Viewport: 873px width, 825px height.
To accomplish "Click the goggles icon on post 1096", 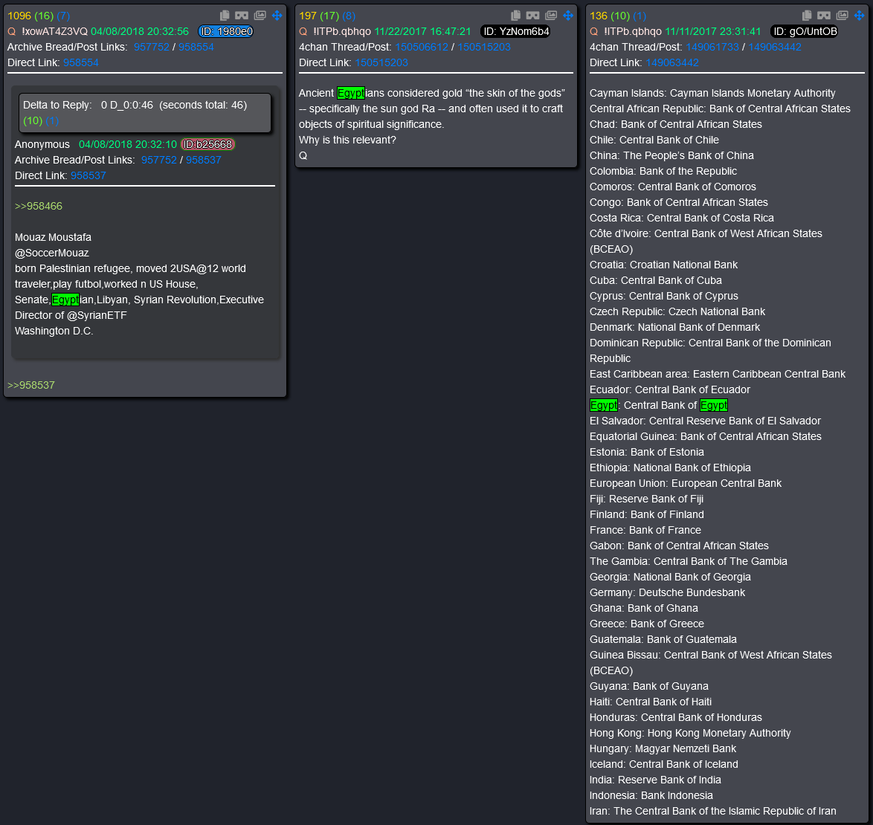I will click(x=242, y=16).
